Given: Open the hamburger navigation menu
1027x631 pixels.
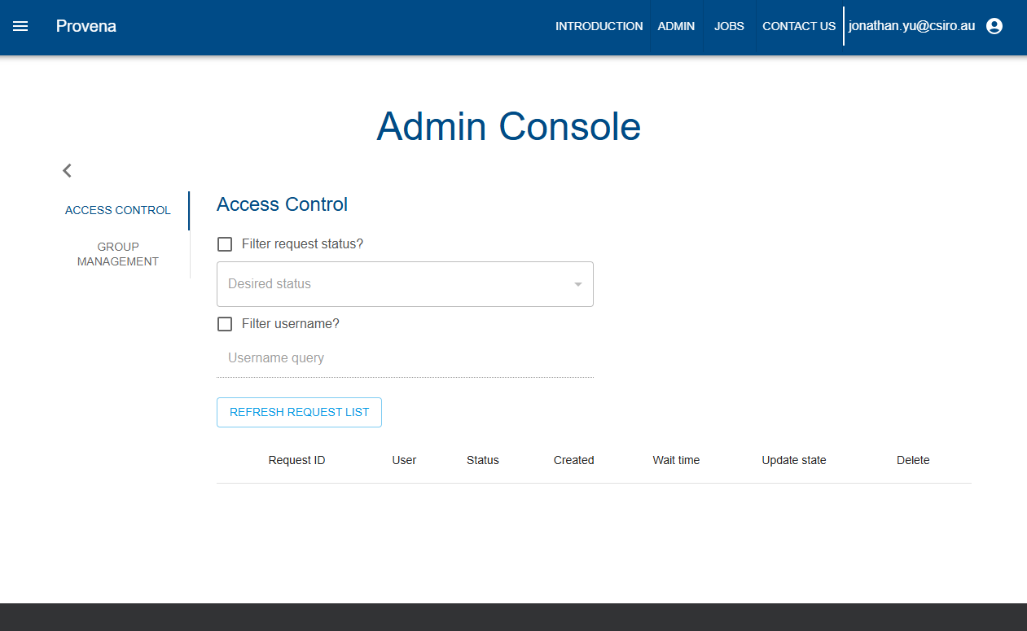Looking at the screenshot, I should coord(20,26).
